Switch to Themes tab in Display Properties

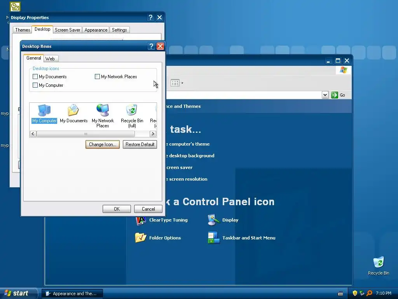23,30
